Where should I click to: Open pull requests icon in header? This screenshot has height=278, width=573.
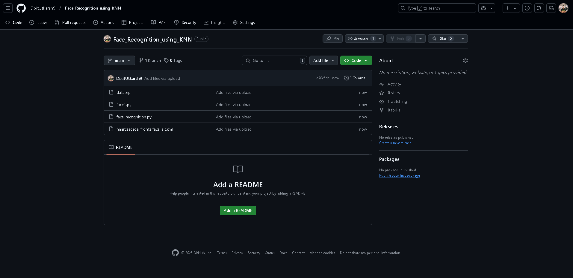point(539,8)
